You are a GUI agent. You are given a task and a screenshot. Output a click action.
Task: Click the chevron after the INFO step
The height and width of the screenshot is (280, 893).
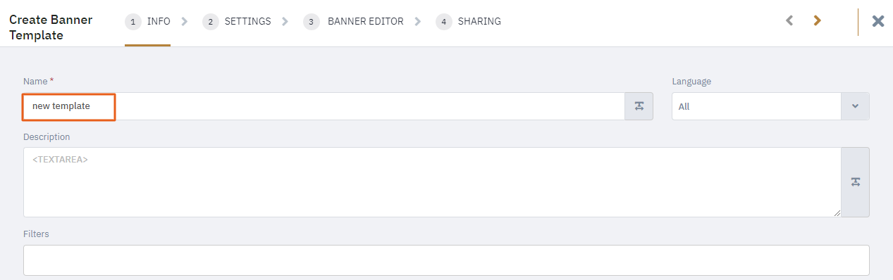click(185, 22)
